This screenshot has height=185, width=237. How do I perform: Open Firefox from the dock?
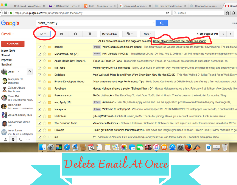[x=189, y=147]
